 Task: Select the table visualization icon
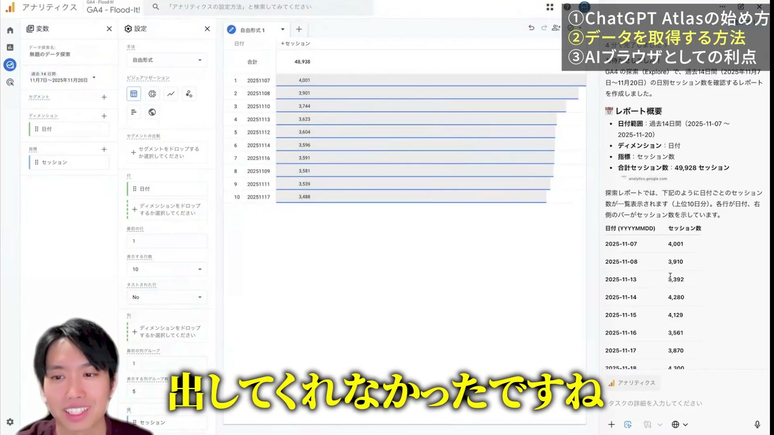134,94
